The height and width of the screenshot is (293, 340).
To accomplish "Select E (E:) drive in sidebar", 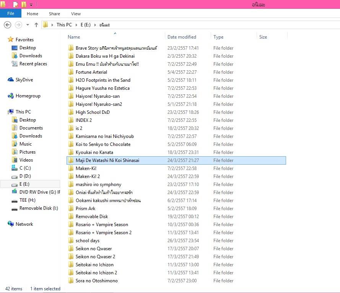I will coord(24,184).
